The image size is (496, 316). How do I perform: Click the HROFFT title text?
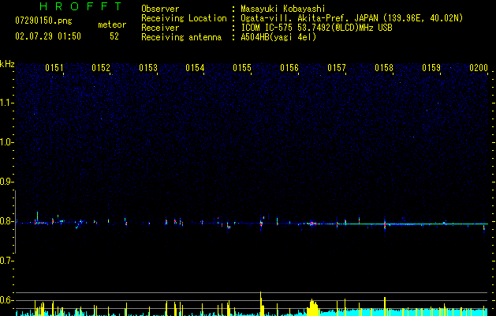click(81, 6)
